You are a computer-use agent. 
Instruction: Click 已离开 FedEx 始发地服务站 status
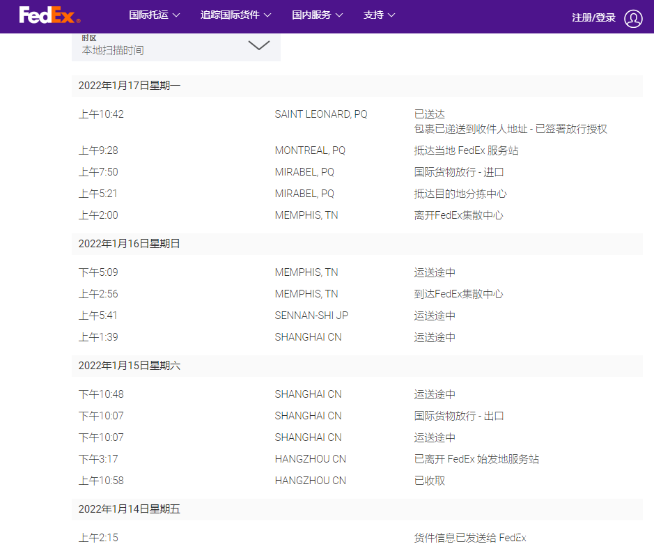click(476, 459)
